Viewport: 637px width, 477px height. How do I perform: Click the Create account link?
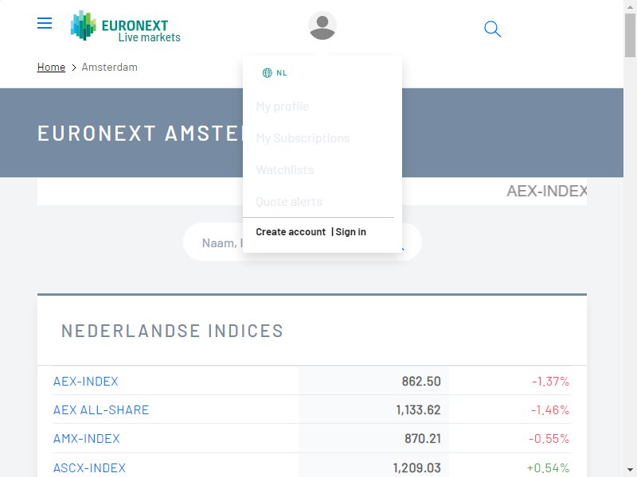pyautogui.click(x=291, y=232)
